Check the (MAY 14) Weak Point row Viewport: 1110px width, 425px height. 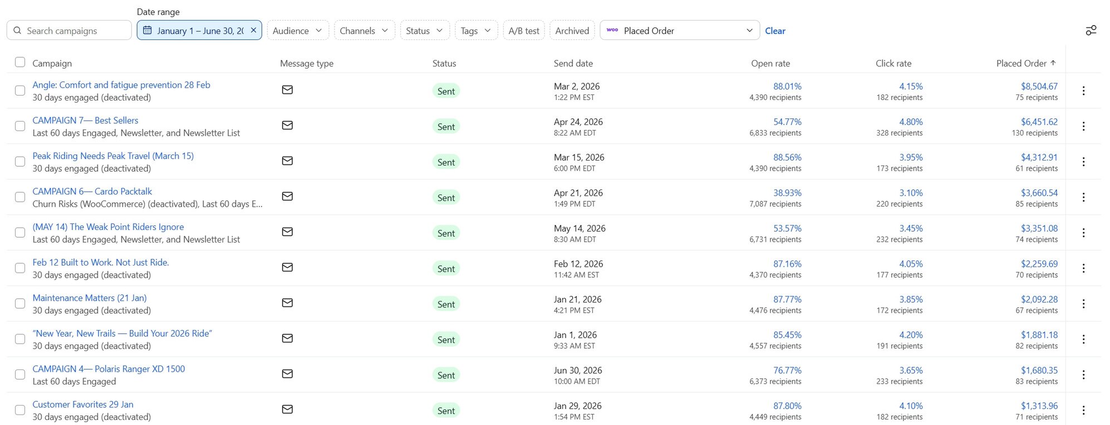point(20,233)
